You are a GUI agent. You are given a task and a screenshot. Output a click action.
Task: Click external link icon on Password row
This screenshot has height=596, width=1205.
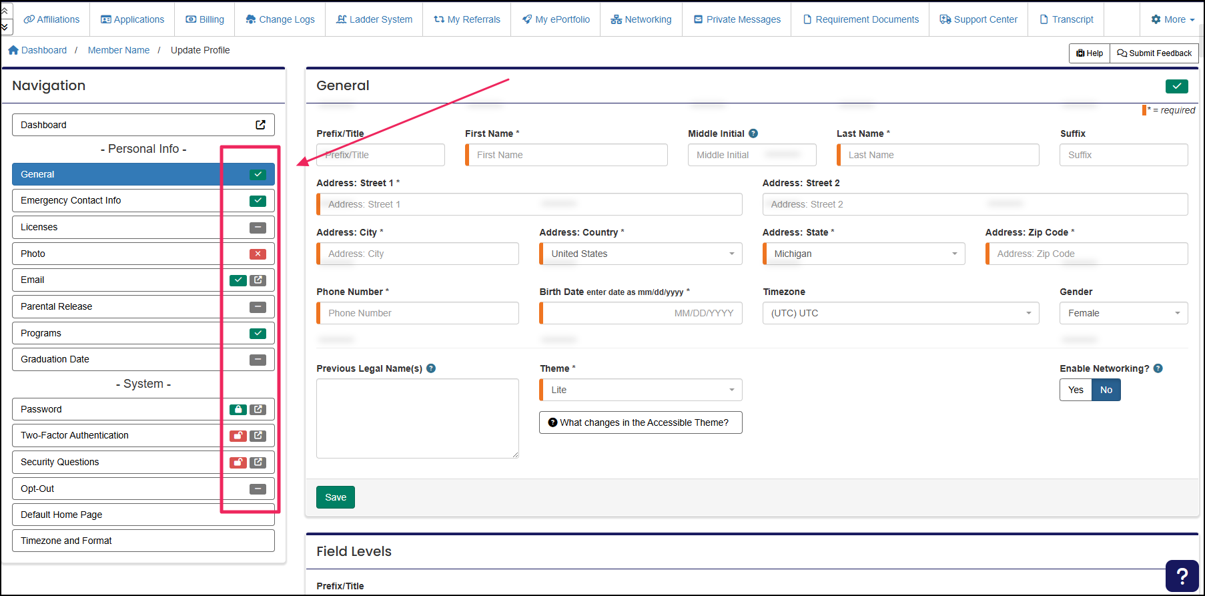(x=258, y=410)
